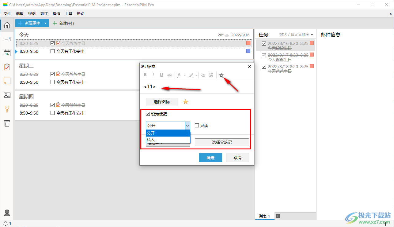Close the 笔记信息 dialog
This screenshot has width=394, height=227.
[x=249, y=66]
